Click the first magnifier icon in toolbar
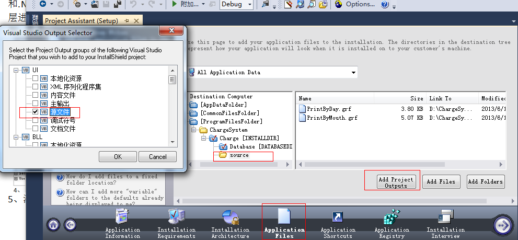This screenshot has height=240, width=518. point(300,4)
